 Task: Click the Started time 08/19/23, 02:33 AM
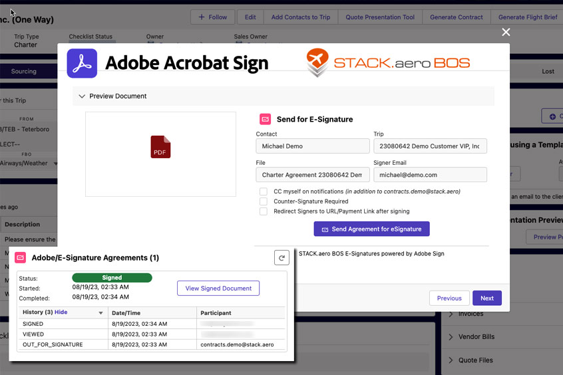click(100, 287)
